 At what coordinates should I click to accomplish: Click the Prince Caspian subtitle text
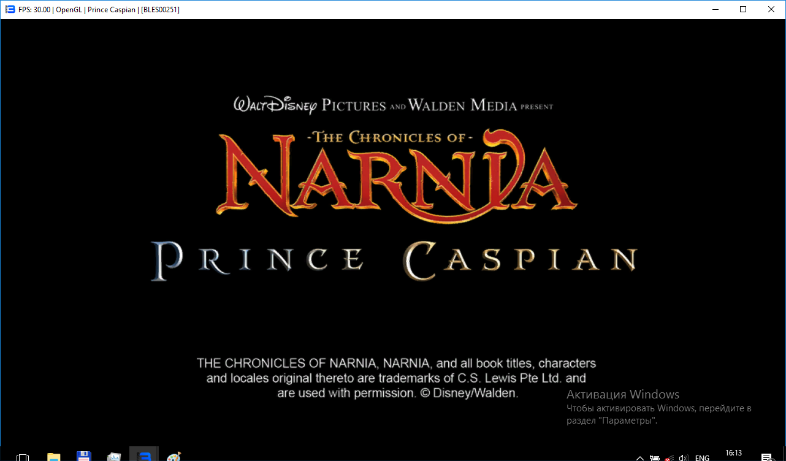[x=394, y=260]
